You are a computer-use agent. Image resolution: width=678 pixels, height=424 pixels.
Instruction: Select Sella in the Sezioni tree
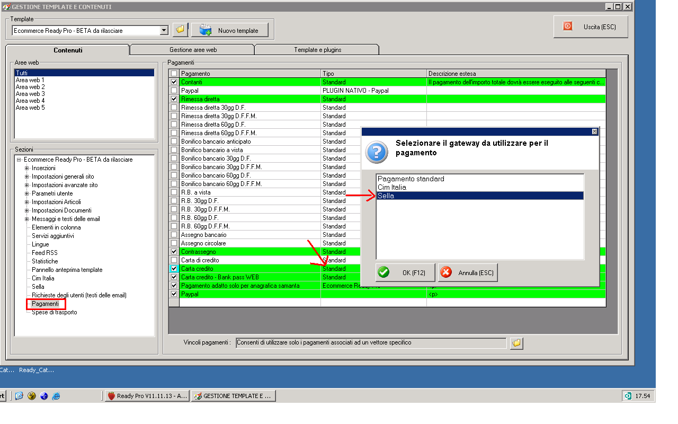point(38,287)
